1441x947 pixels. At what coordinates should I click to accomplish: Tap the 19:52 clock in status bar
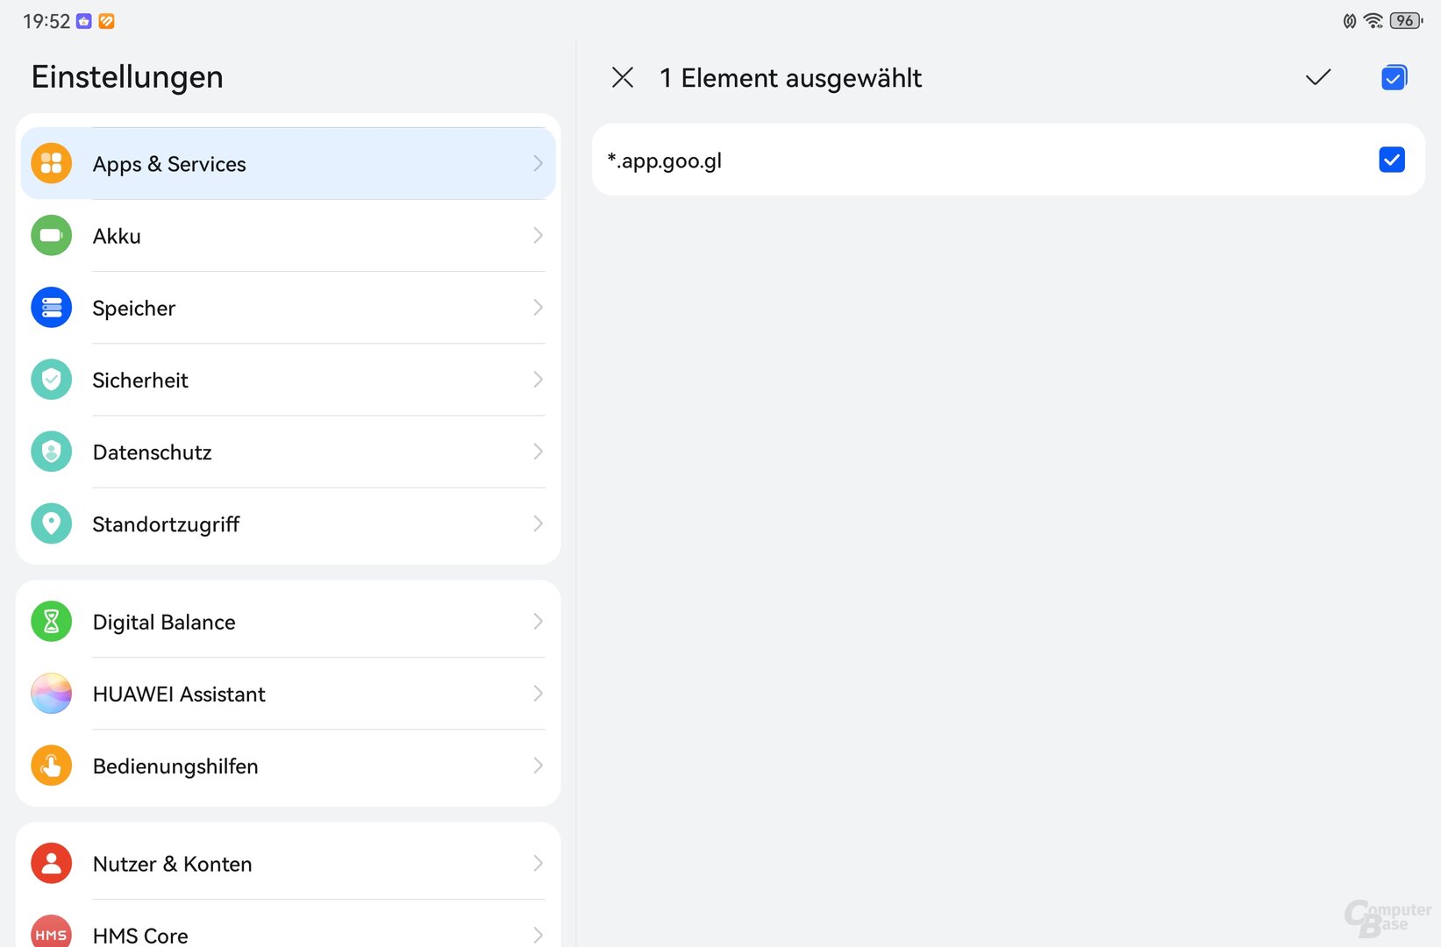[46, 21]
